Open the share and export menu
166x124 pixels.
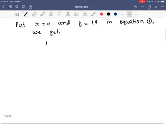pos(30,7)
